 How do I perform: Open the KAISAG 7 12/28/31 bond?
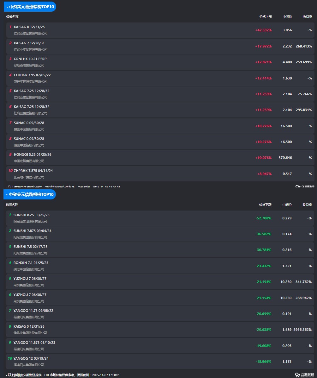(x=29, y=43)
